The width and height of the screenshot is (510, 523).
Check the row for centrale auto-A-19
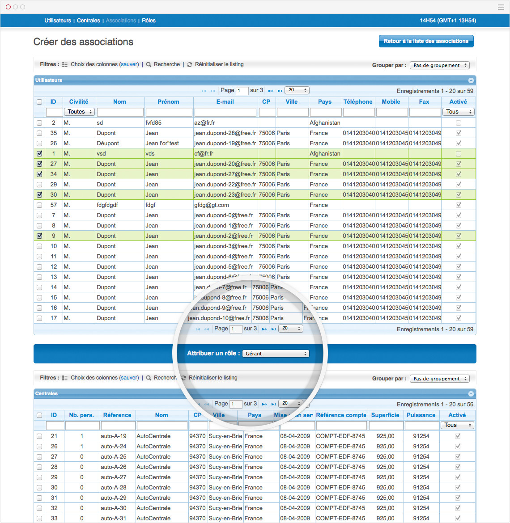[39, 436]
